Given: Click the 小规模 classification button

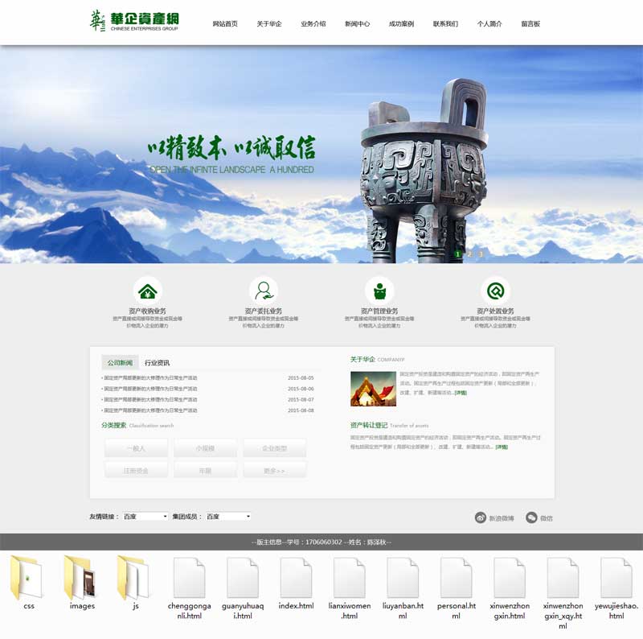Looking at the screenshot, I should click(205, 448).
